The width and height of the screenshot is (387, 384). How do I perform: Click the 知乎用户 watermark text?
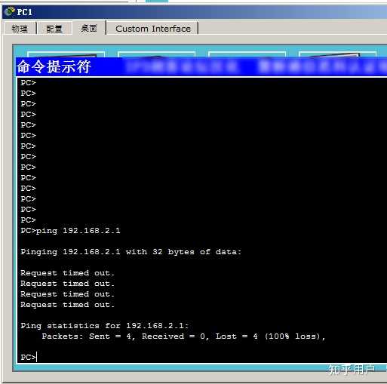pyautogui.click(x=352, y=370)
